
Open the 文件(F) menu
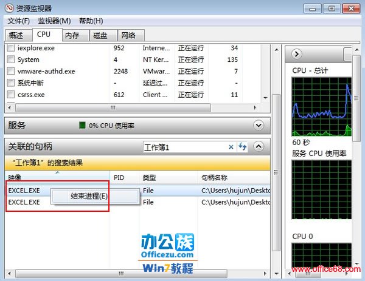[x=19, y=21]
